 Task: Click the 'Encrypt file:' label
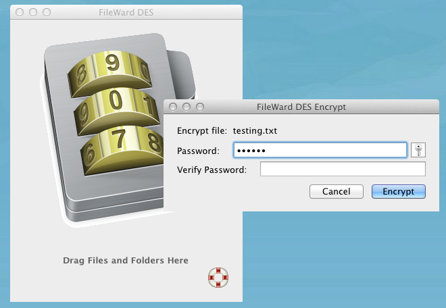(x=202, y=131)
